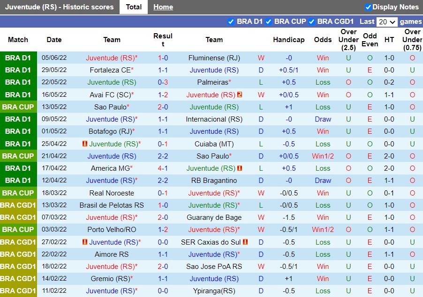
Task: Click the 2-2 result against RB Bragantino
Action: click(163, 181)
